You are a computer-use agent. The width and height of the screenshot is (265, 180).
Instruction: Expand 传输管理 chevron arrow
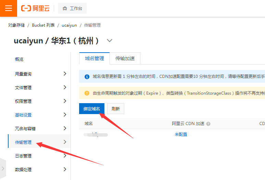point(65,142)
